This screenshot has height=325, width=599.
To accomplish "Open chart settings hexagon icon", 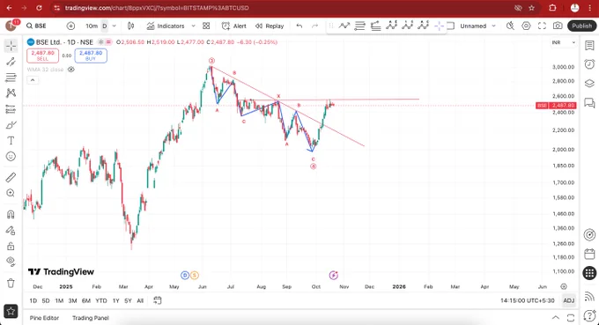I will [526, 26].
